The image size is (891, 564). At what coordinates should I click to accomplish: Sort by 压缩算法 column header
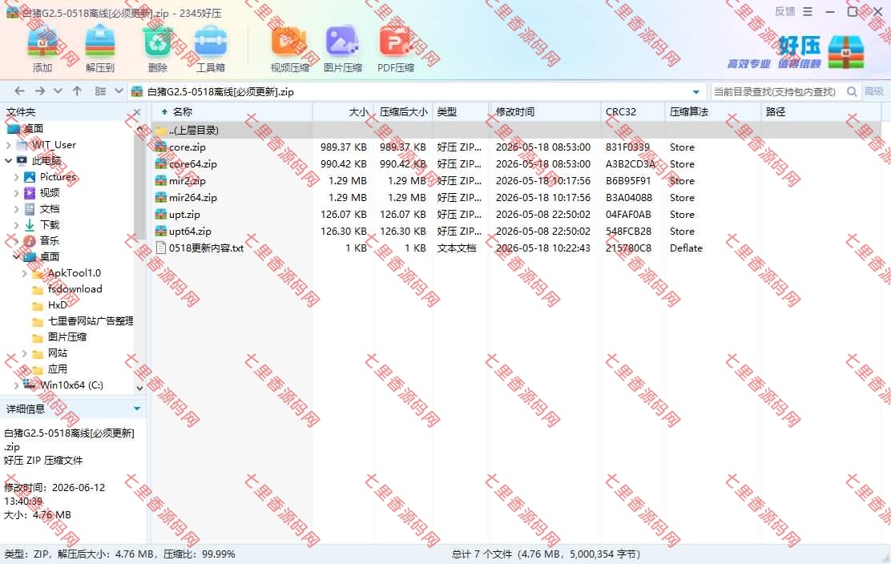pyautogui.click(x=712, y=112)
